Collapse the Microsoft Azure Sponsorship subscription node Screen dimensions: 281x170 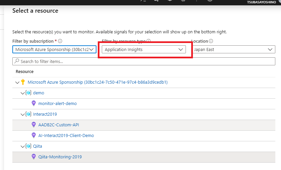coord(17,82)
